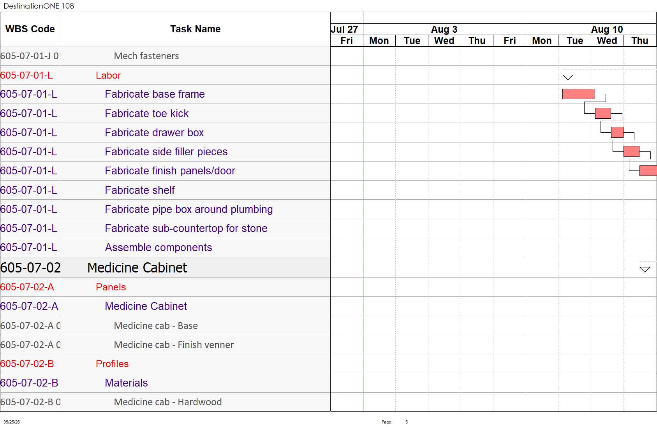Select the Mech fasteners task row
Screen dimensions: 657x427
pyautogui.click(x=165, y=56)
